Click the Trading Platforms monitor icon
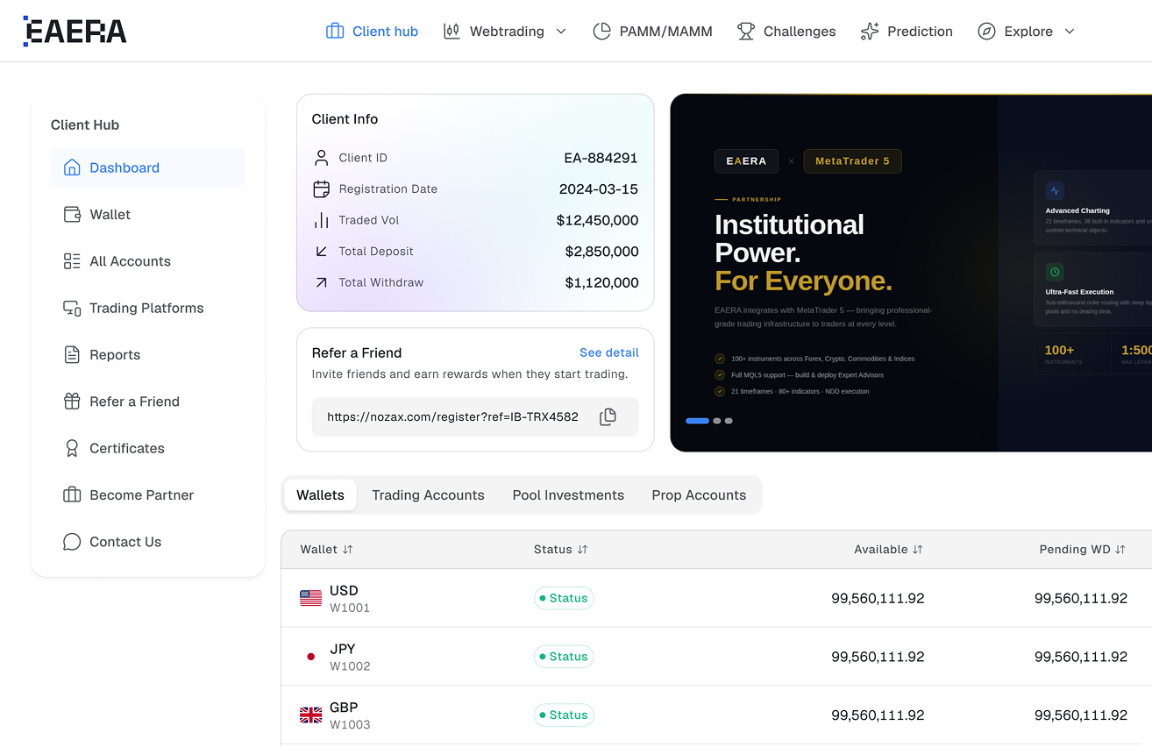This screenshot has width=1152, height=747. [x=72, y=308]
